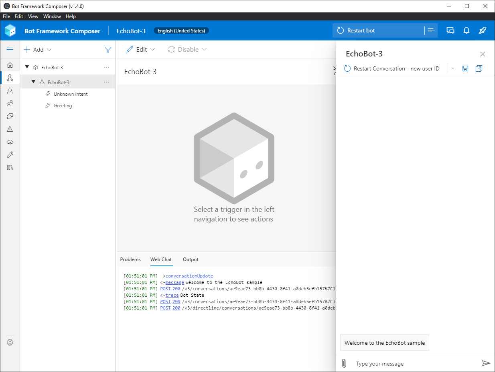
Task: Click the Welcome to the EchoBot sample bubble
Action: tap(385, 342)
